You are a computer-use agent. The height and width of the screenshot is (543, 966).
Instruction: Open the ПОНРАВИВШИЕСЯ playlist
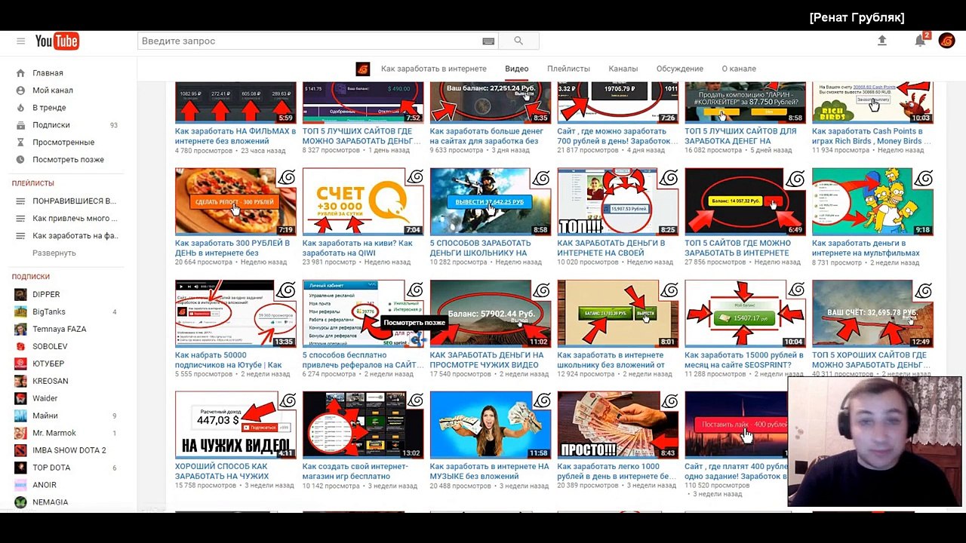[74, 201]
